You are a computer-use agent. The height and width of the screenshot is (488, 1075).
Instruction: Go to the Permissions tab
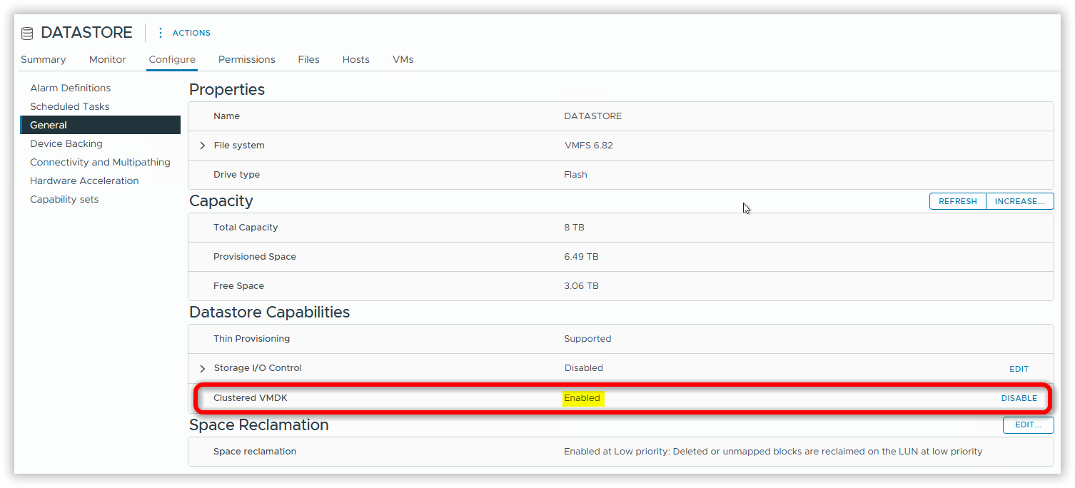click(246, 60)
